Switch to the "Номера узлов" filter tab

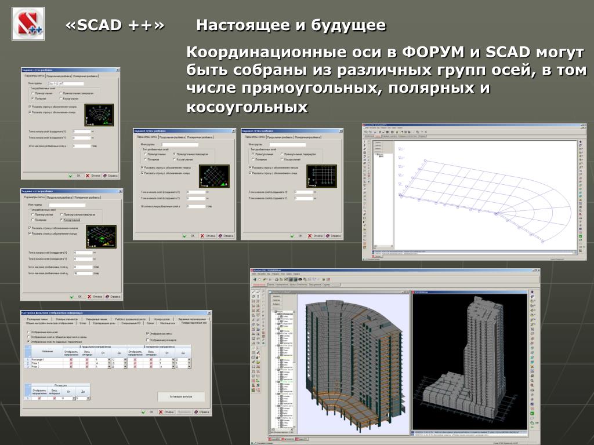click(161, 319)
